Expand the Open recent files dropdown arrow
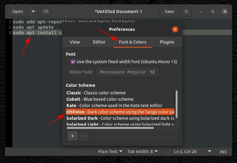Screen dimensions: 237x163 coord(33,11)
